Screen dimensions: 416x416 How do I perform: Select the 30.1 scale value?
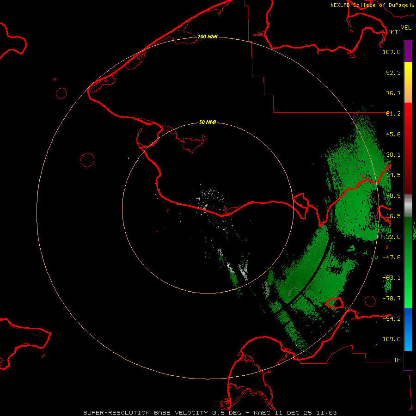[393, 155]
